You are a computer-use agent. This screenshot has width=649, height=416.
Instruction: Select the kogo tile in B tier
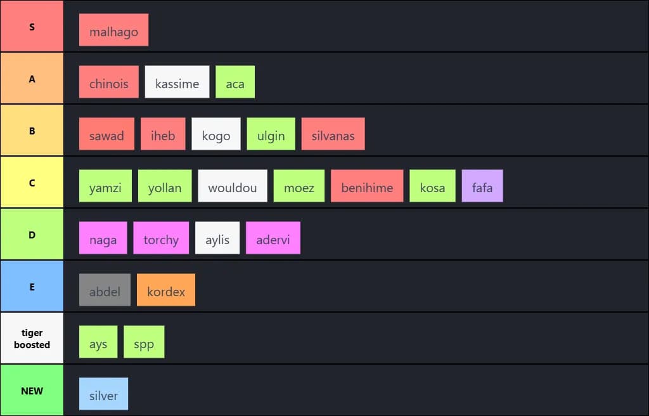coord(216,134)
